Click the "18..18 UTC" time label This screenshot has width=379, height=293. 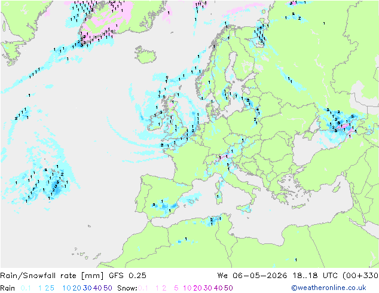click(x=315, y=276)
